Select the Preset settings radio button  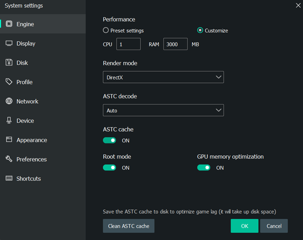pyautogui.click(x=106, y=30)
